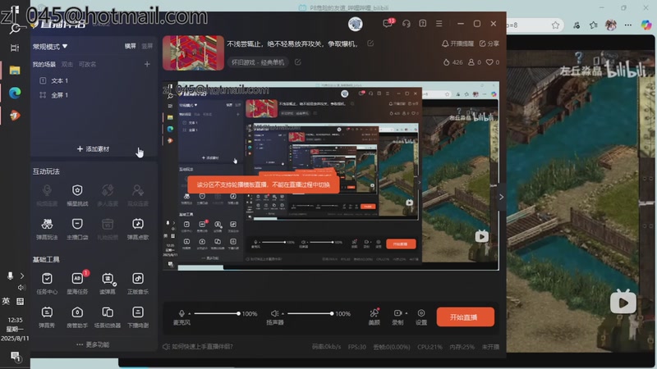Click the preview canvas area
This screenshot has height=369, width=657.
331,175
